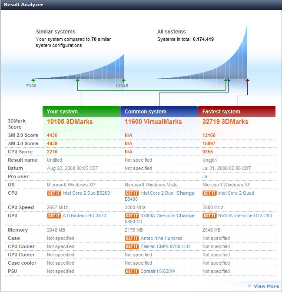The image size is (282, 292).
Task: Open the Antec Nine Hundred case link
Action: [x=161, y=238]
